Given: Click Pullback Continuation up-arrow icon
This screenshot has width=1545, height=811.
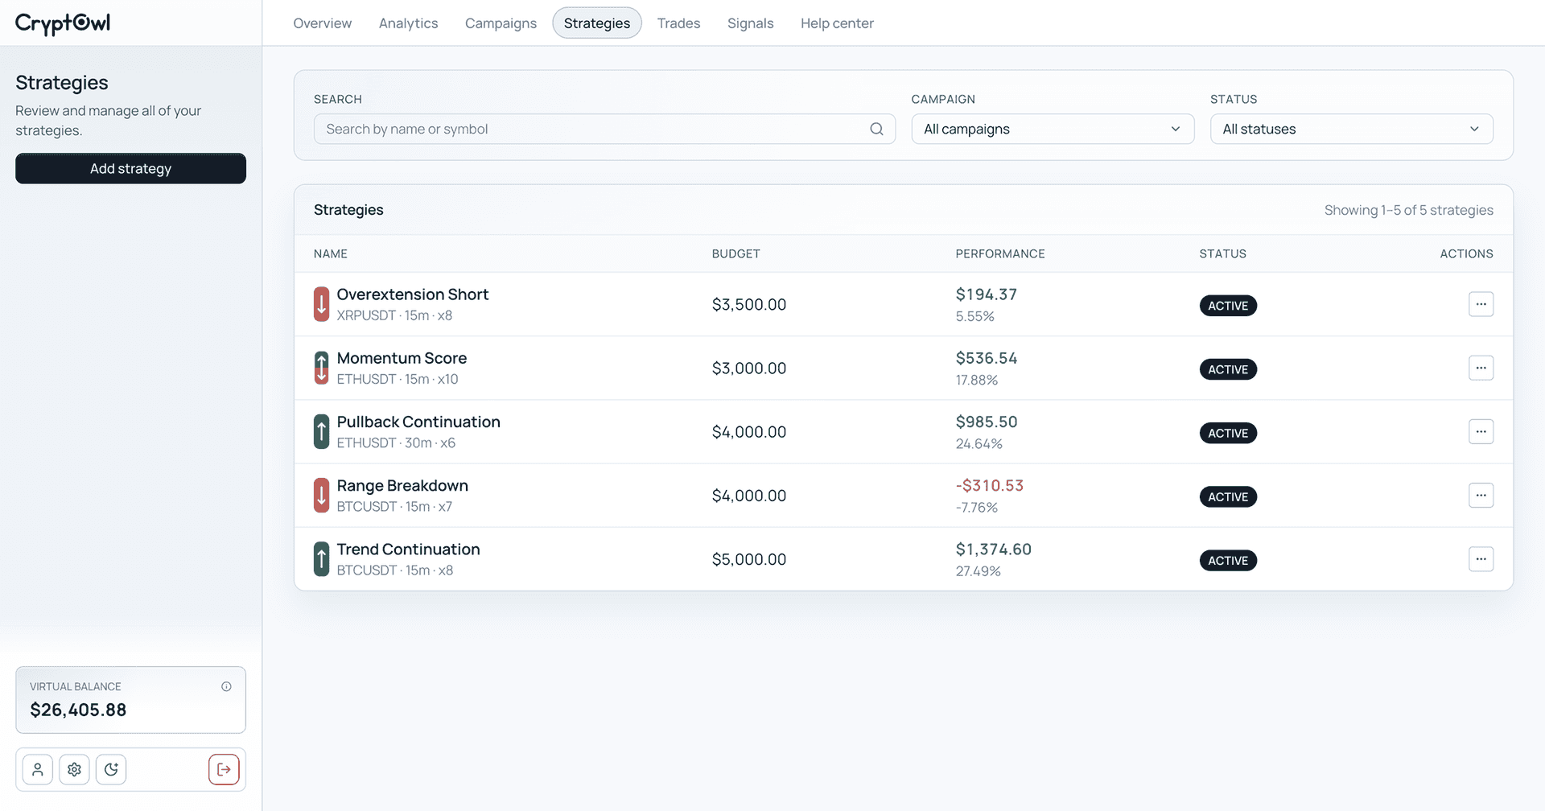Looking at the screenshot, I should (321, 431).
